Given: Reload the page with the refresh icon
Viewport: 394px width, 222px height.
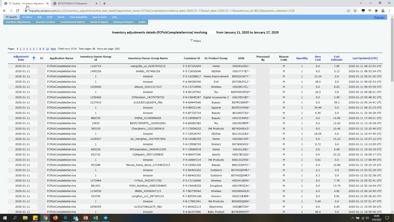Looking at the screenshot, I should point(18,10).
